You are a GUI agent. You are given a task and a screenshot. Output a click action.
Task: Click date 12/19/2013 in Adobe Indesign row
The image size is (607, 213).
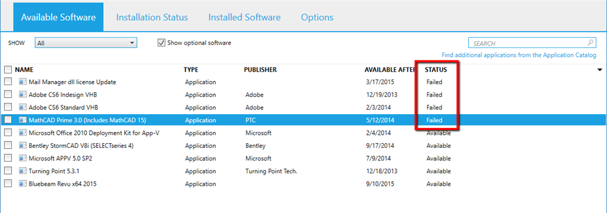[382, 95]
